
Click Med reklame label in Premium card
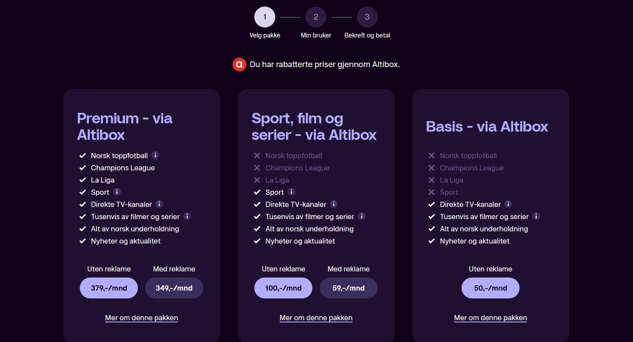coord(174,269)
